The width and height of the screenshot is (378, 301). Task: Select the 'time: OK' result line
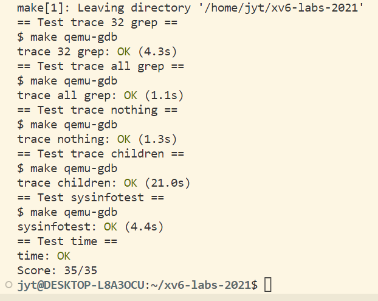click(x=44, y=256)
